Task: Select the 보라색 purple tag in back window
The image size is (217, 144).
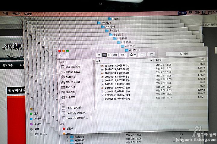Action: coord(36,124)
